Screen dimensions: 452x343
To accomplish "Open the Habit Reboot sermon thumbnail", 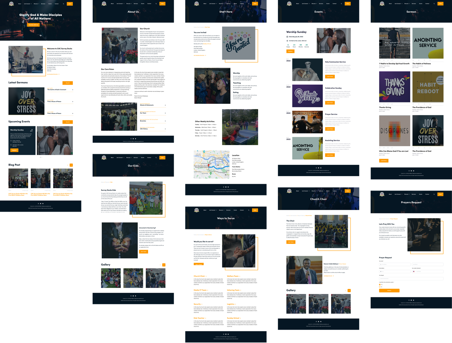I will tap(428, 87).
